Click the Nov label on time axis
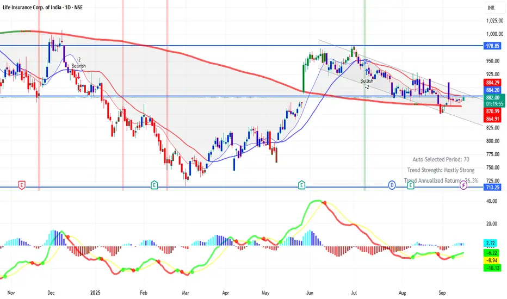The image size is (507, 299). pyautogui.click(x=11, y=293)
